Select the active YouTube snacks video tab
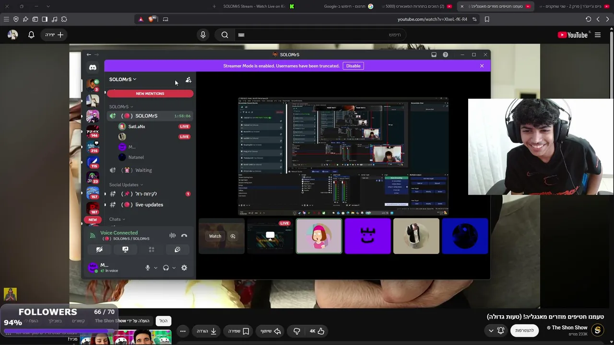The height and width of the screenshot is (345, 614). pos(496,6)
